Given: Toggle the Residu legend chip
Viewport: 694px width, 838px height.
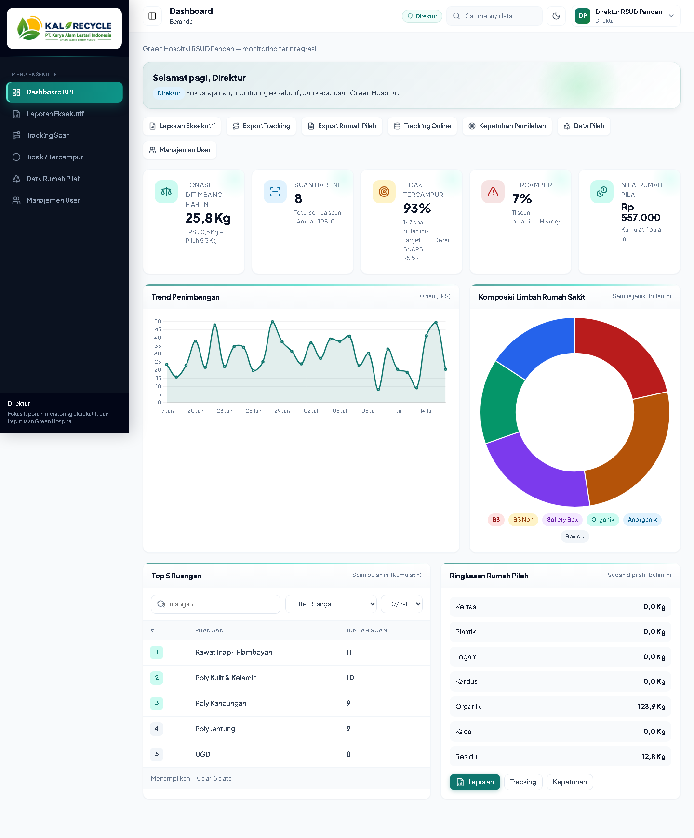Looking at the screenshot, I should pos(575,537).
